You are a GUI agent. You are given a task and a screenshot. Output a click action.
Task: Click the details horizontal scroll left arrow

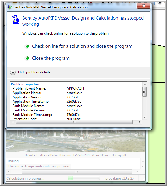(13, 122)
